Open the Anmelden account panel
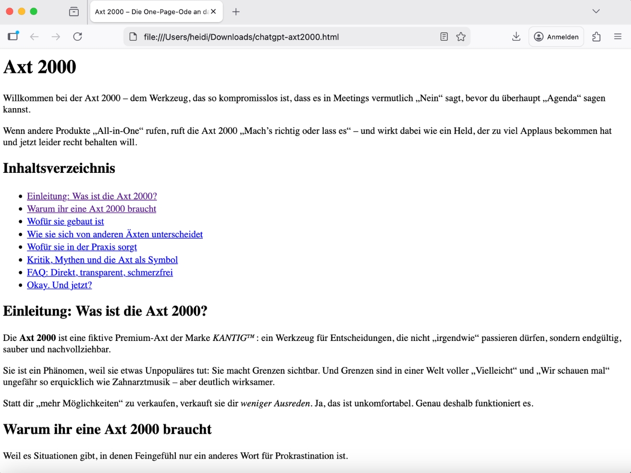This screenshot has height=473, width=631. click(556, 36)
